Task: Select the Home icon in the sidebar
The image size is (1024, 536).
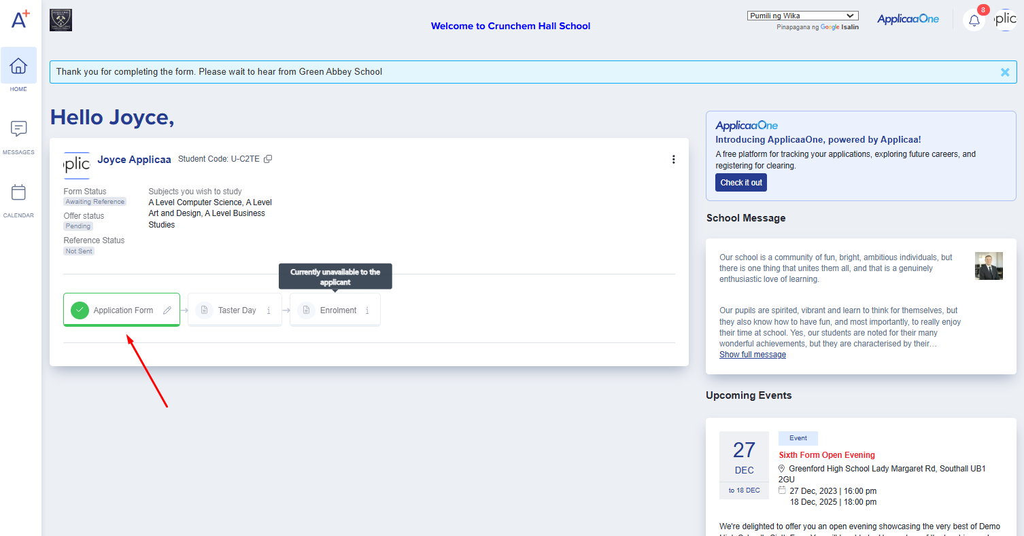Action: point(18,66)
